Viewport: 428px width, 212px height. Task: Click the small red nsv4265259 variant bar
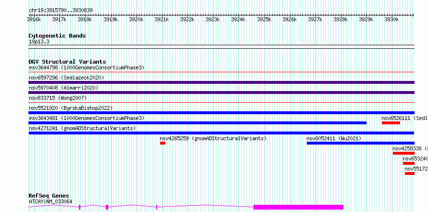point(163,143)
